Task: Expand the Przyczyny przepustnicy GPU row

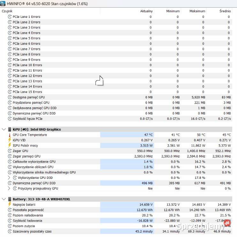Action: point(9,188)
